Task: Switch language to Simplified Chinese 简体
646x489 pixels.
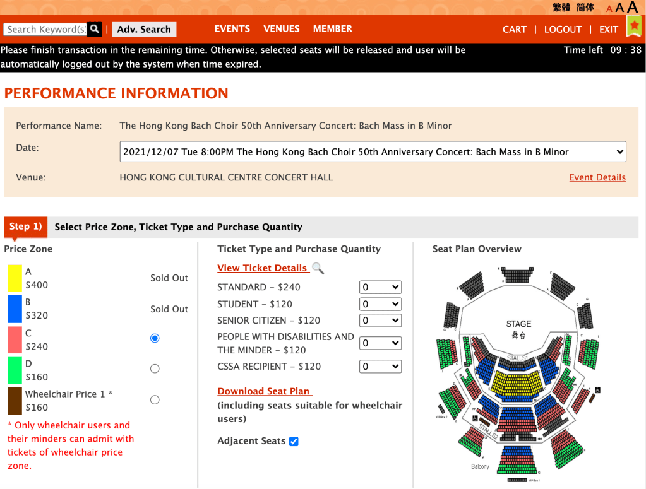Action: coord(585,8)
